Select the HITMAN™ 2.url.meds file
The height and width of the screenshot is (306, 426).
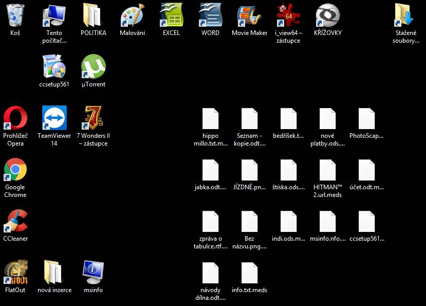click(328, 170)
